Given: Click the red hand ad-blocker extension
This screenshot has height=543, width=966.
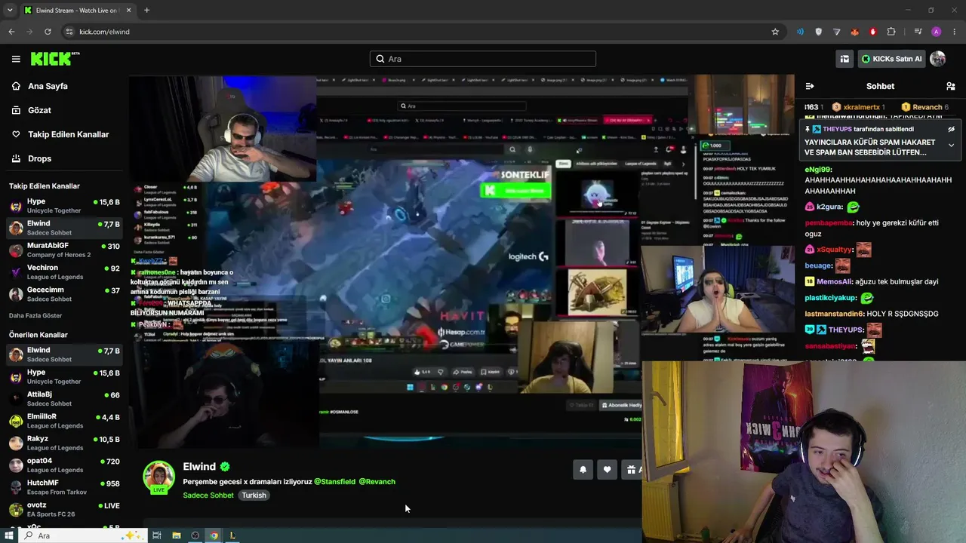Looking at the screenshot, I should 873,32.
